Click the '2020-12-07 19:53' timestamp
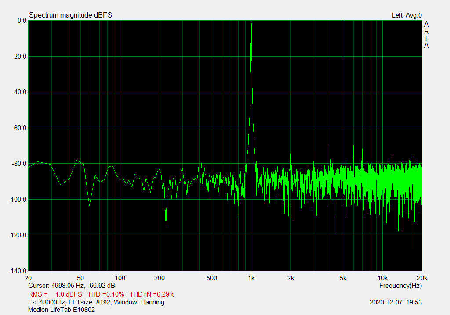This screenshot has height=315, width=450. [x=396, y=302]
